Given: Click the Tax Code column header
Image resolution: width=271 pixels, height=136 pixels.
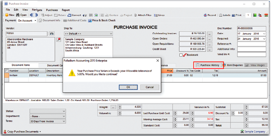Looking at the screenshot, I should coord(196,71).
